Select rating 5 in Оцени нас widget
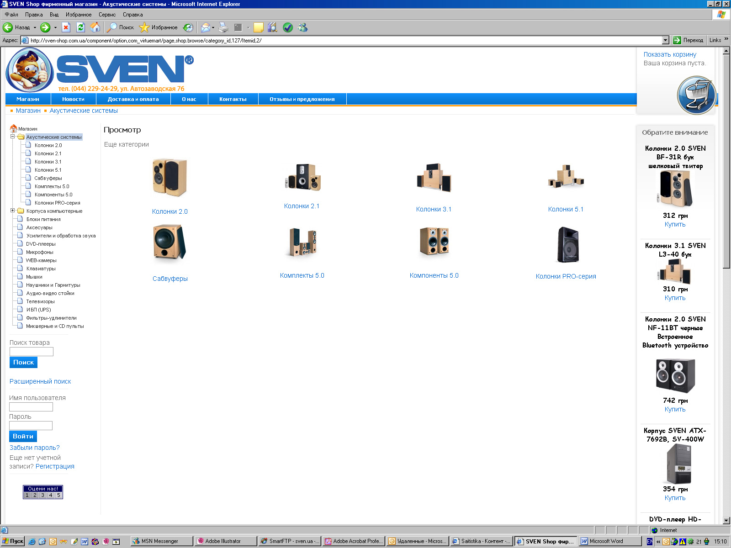 [58, 495]
